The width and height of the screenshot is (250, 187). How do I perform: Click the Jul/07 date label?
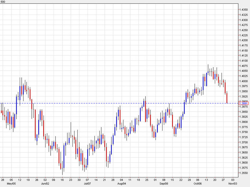tap(87, 183)
